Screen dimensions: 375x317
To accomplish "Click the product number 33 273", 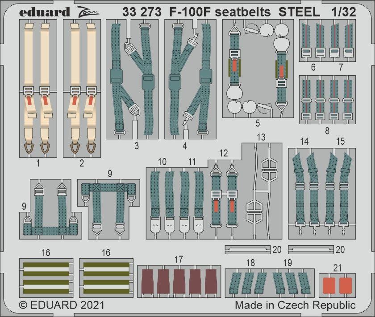I will pyautogui.click(x=142, y=12).
